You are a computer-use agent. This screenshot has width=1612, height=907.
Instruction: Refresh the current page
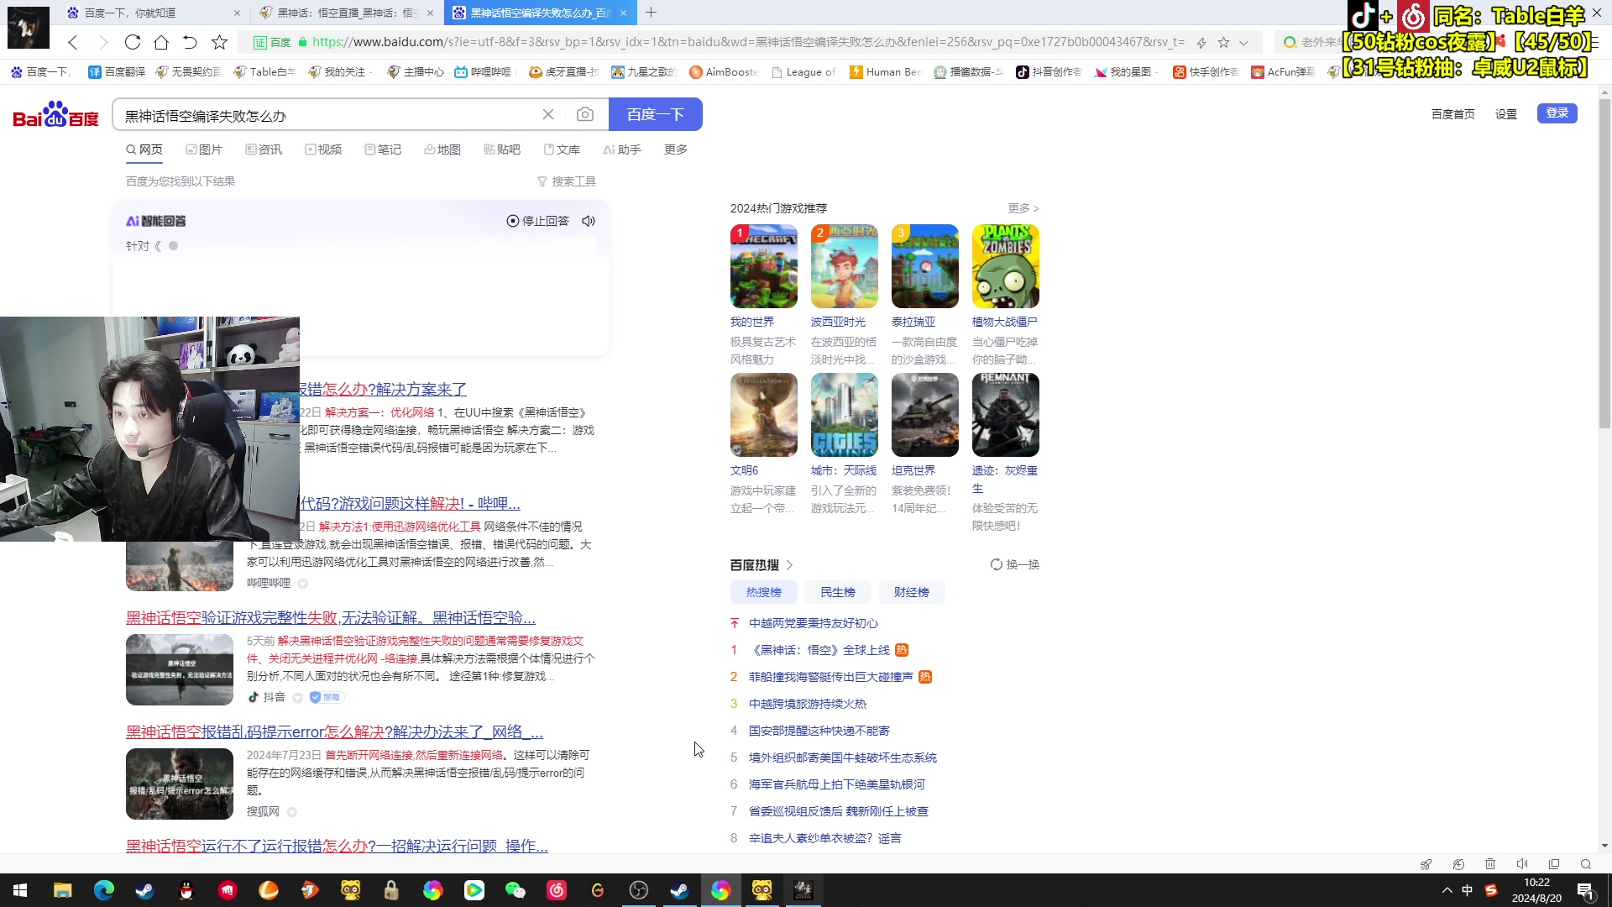(133, 42)
